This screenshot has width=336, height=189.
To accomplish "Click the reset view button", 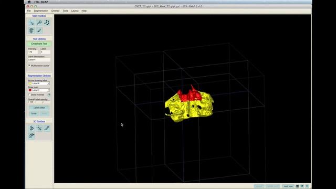I will coord(288,186).
